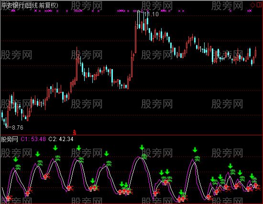
Task: Click the red split-window square icon
Action: [259, 5]
